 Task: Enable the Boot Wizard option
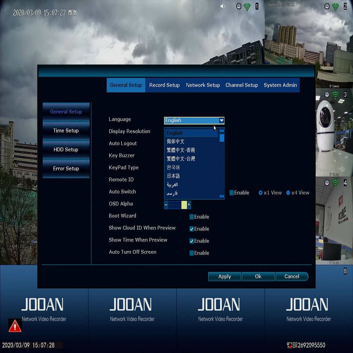pyautogui.click(x=191, y=217)
